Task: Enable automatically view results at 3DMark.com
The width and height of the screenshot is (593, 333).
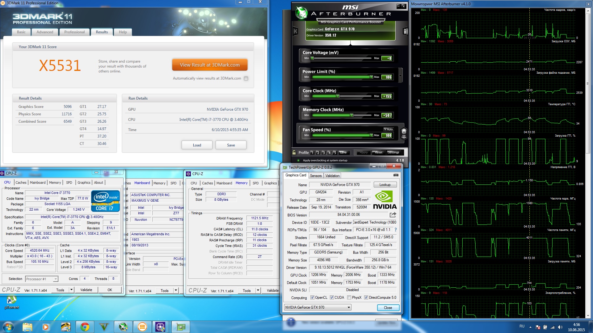Action: point(246,78)
